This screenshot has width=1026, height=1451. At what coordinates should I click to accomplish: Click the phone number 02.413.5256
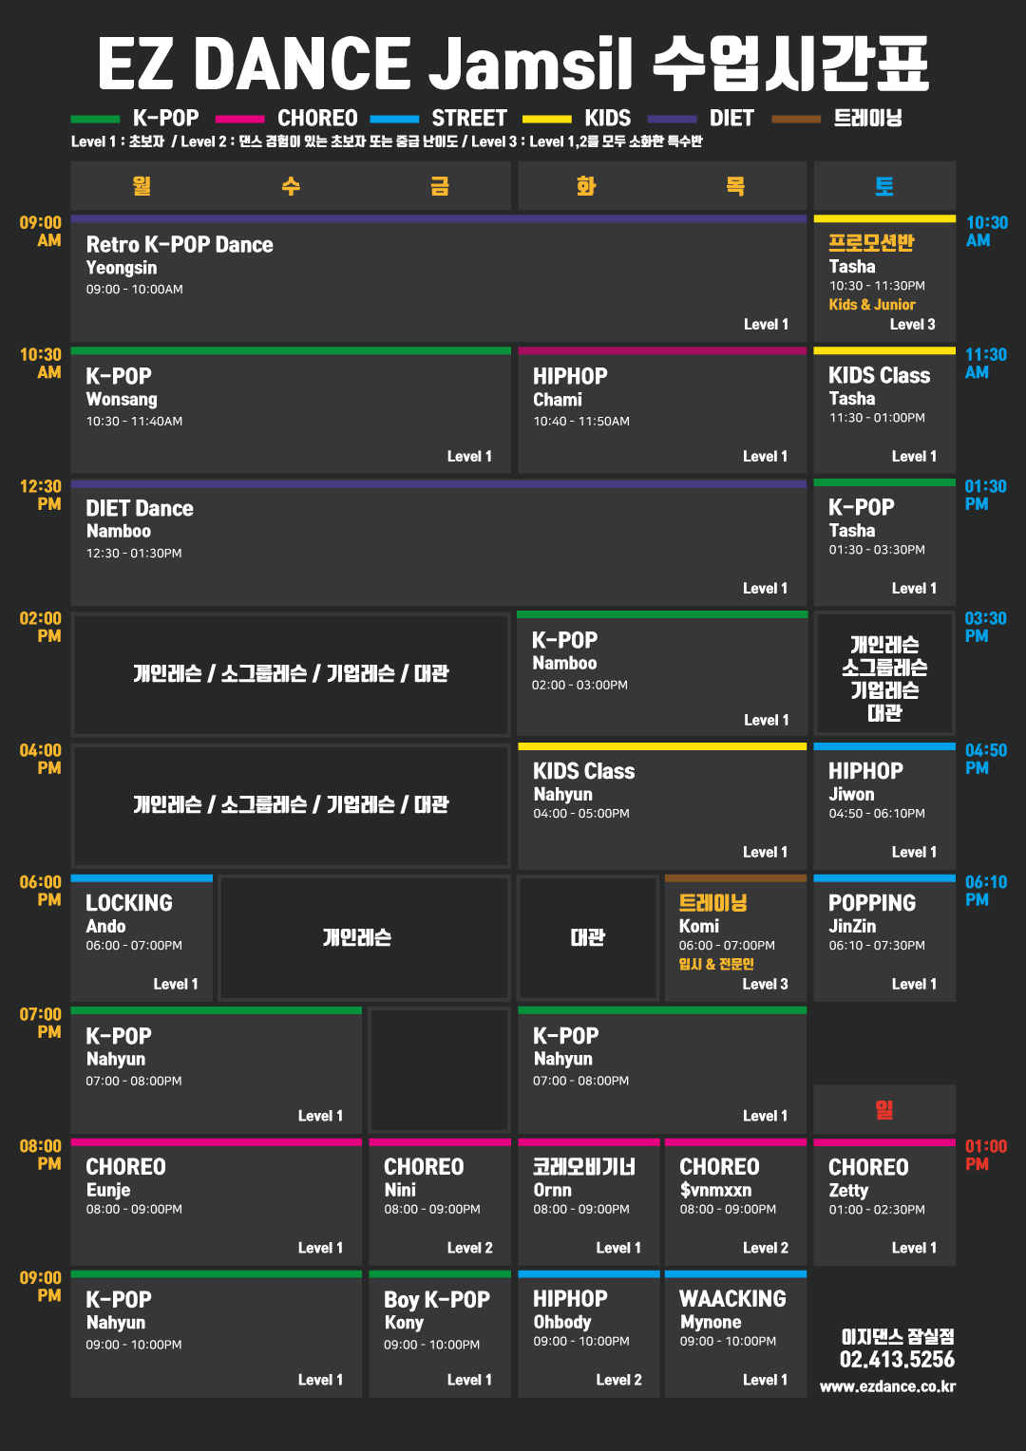click(x=897, y=1360)
